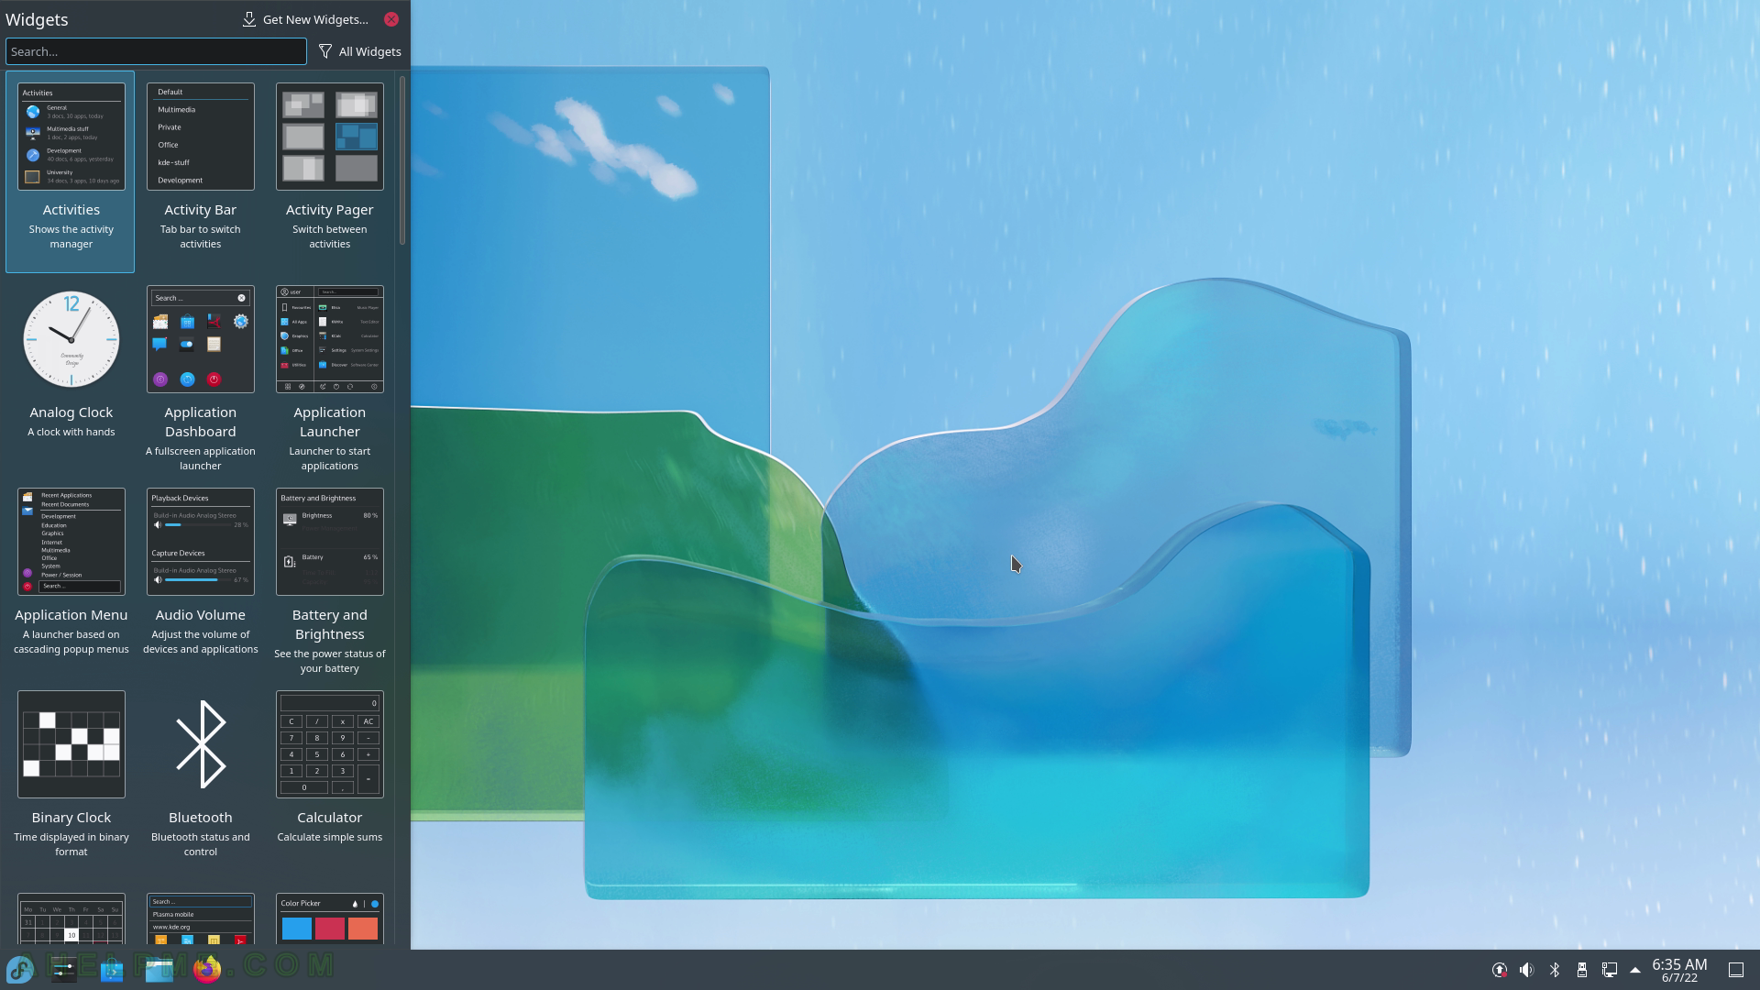Click 'A launcher based on cascading' description
The image size is (1760, 990).
[71, 642]
